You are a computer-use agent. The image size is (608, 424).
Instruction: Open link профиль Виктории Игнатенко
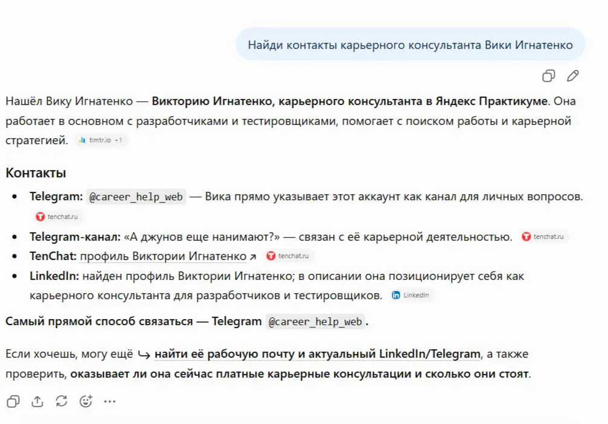(x=163, y=256)
